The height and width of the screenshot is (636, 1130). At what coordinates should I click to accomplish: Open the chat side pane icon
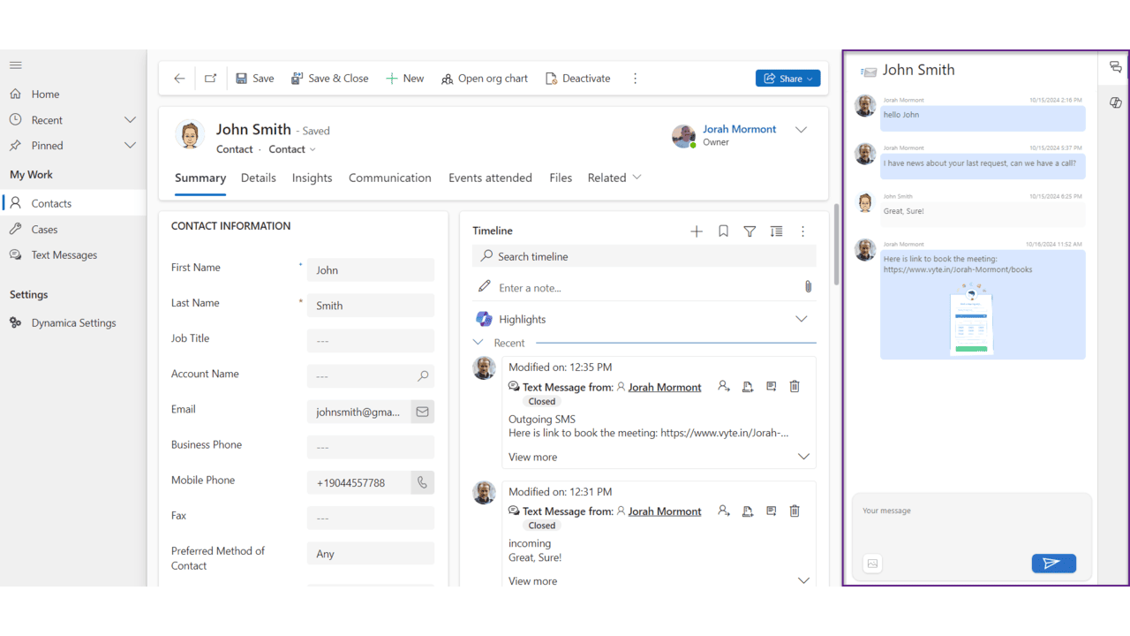pos(1116,67)
